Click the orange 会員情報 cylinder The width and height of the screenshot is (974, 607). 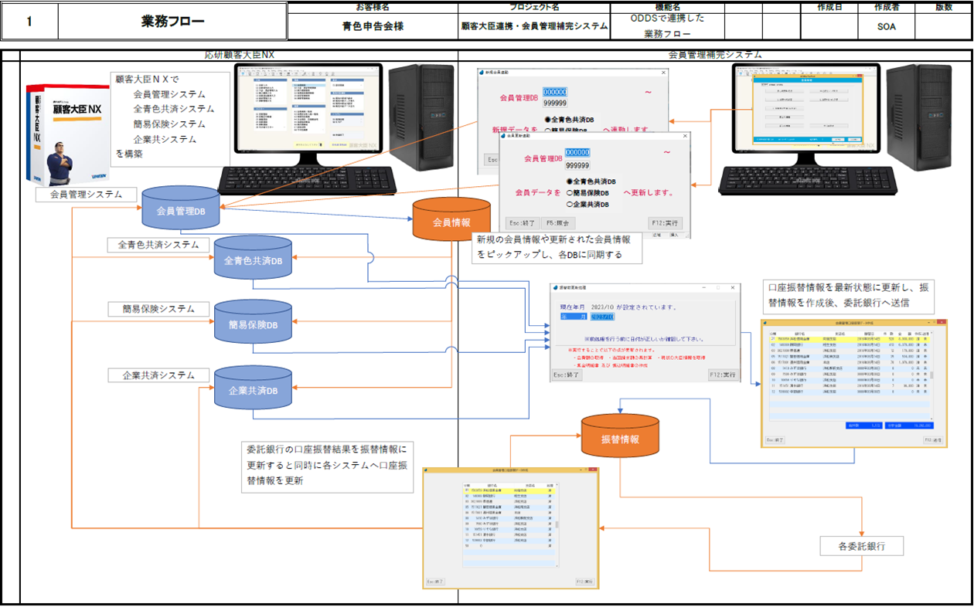tap(451, 220)
